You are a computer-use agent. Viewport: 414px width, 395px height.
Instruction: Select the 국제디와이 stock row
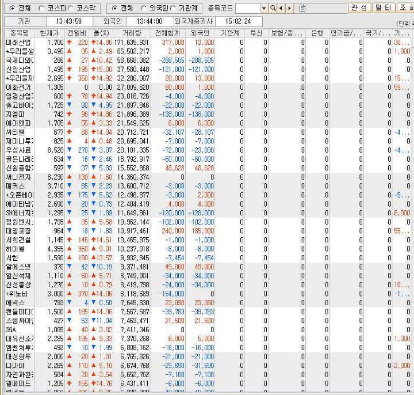point(208,60)
